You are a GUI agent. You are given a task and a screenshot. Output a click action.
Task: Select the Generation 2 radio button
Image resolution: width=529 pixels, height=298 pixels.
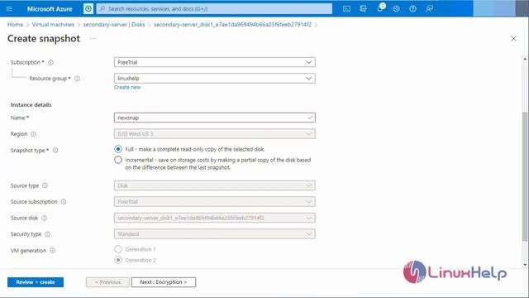coord(118,260)
